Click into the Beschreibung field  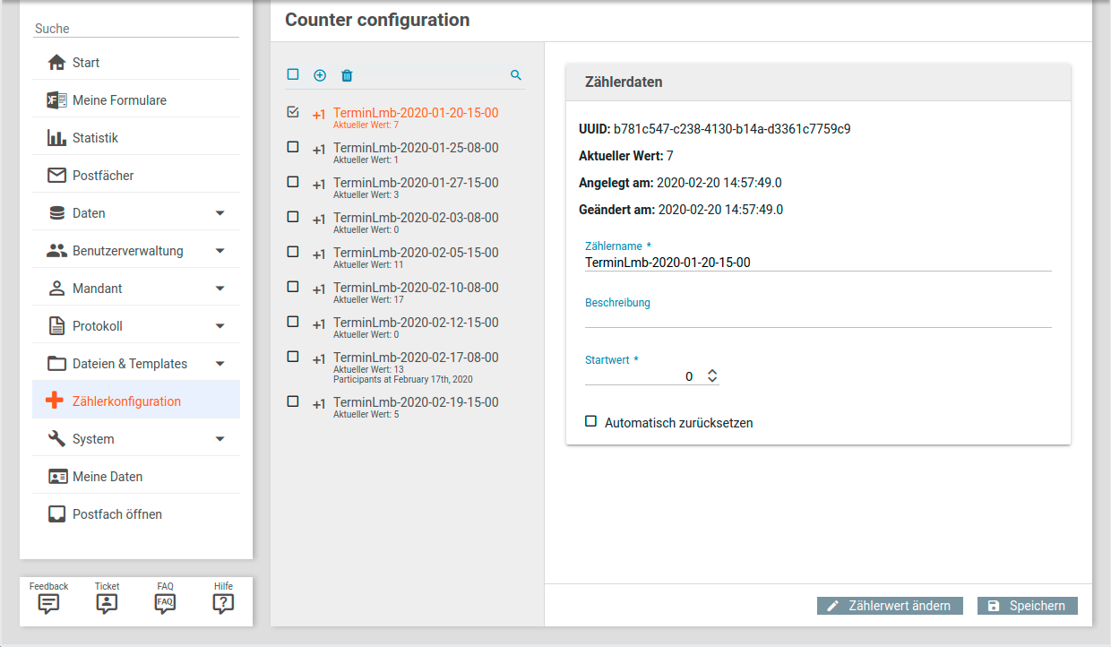click(x=817, y=318)
